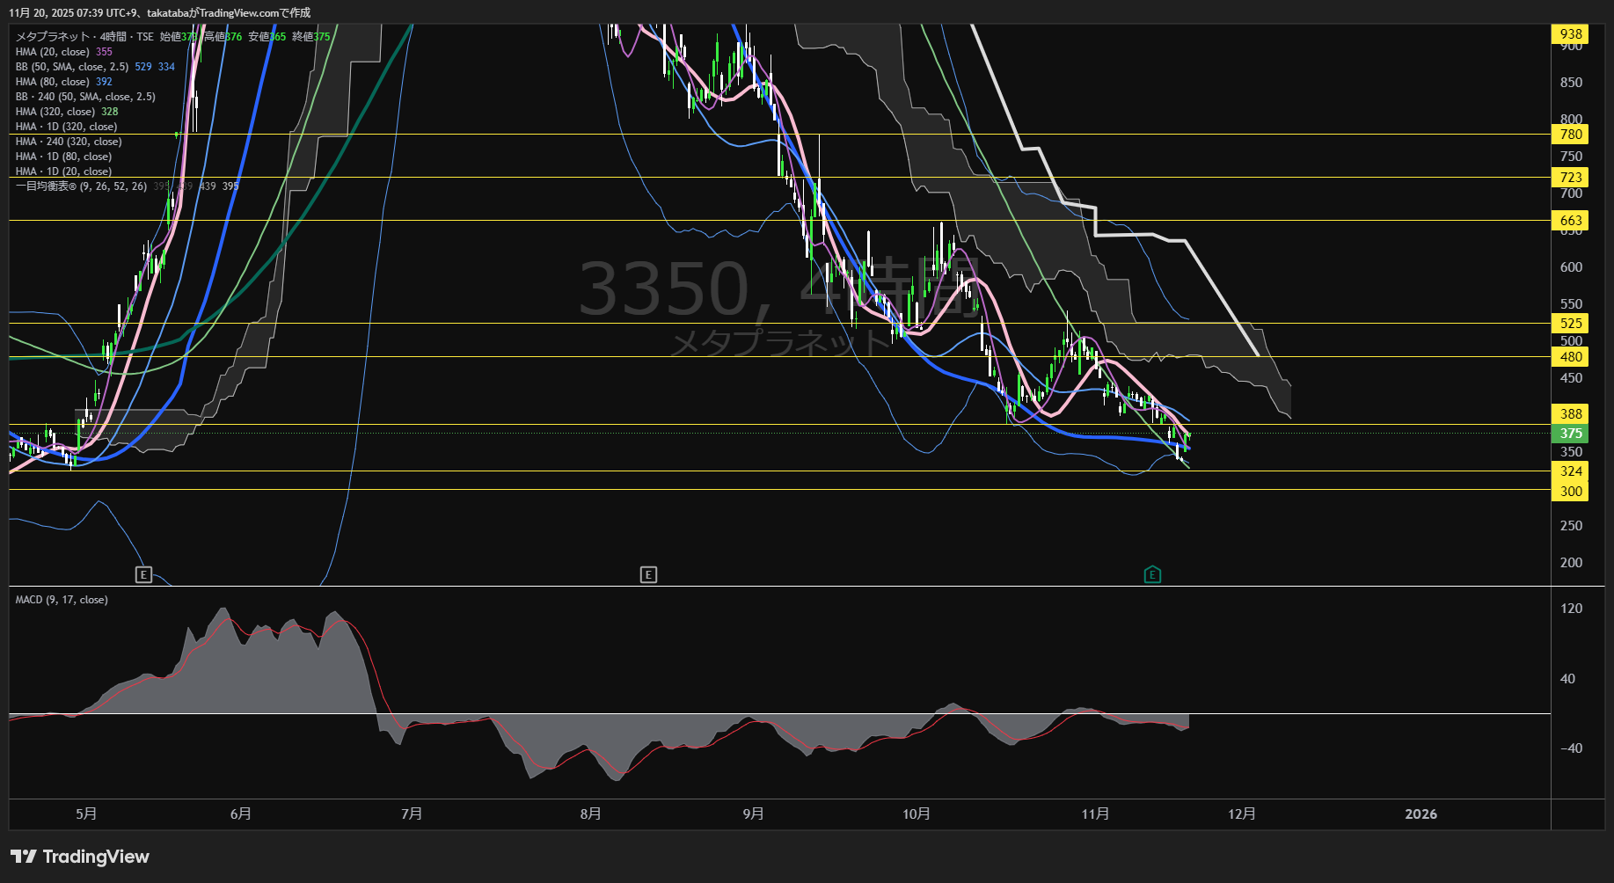Click the HMA (80, close) indicator legend
Image resolution: width=1614 pixels, height=883 pixels.
[52, 82]
